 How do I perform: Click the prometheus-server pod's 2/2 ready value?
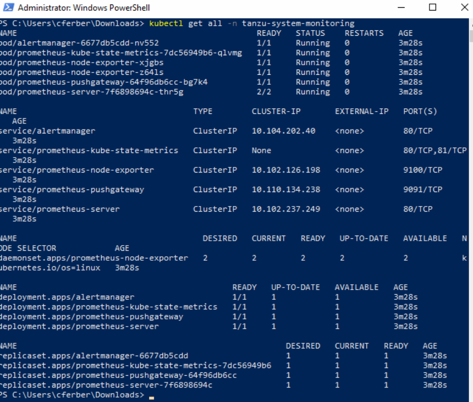(264, 92)
